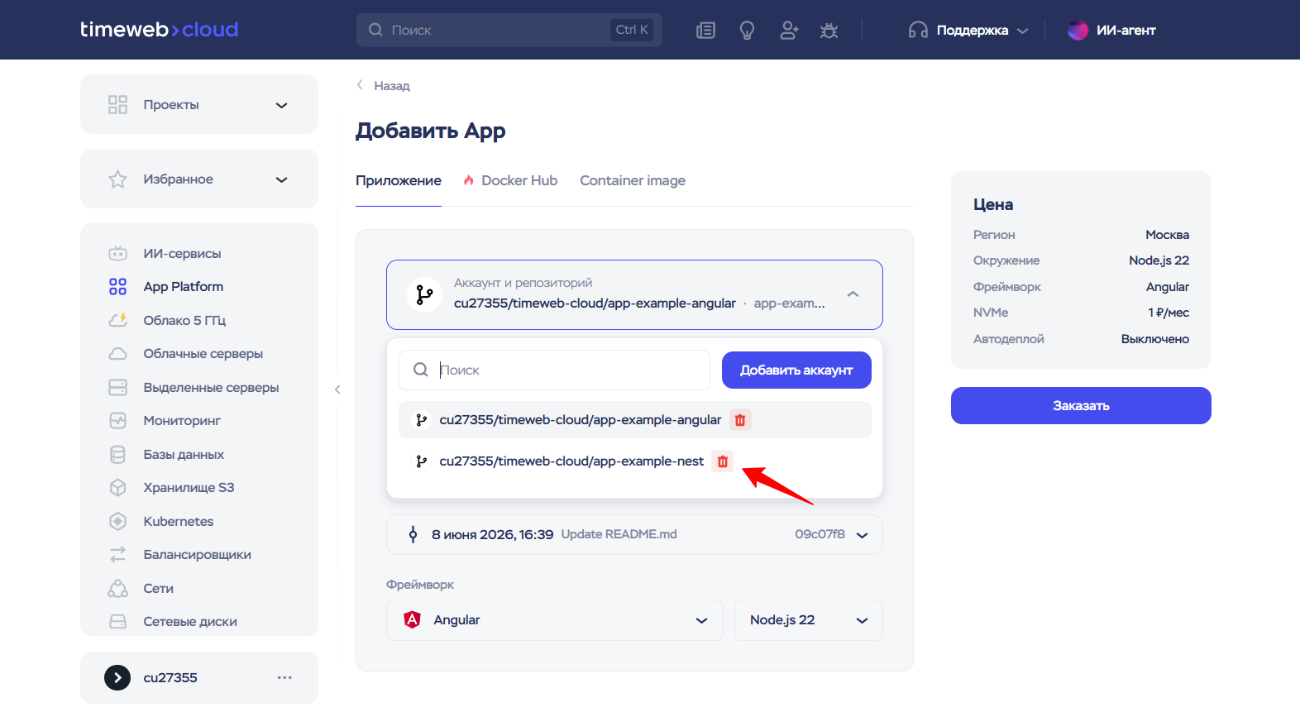The image size is (1300, 712).
Task: Click the headphones support icon
Action: tap(918, 31)
